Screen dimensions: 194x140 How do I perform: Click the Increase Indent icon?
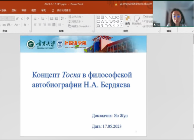coord(56,18)
